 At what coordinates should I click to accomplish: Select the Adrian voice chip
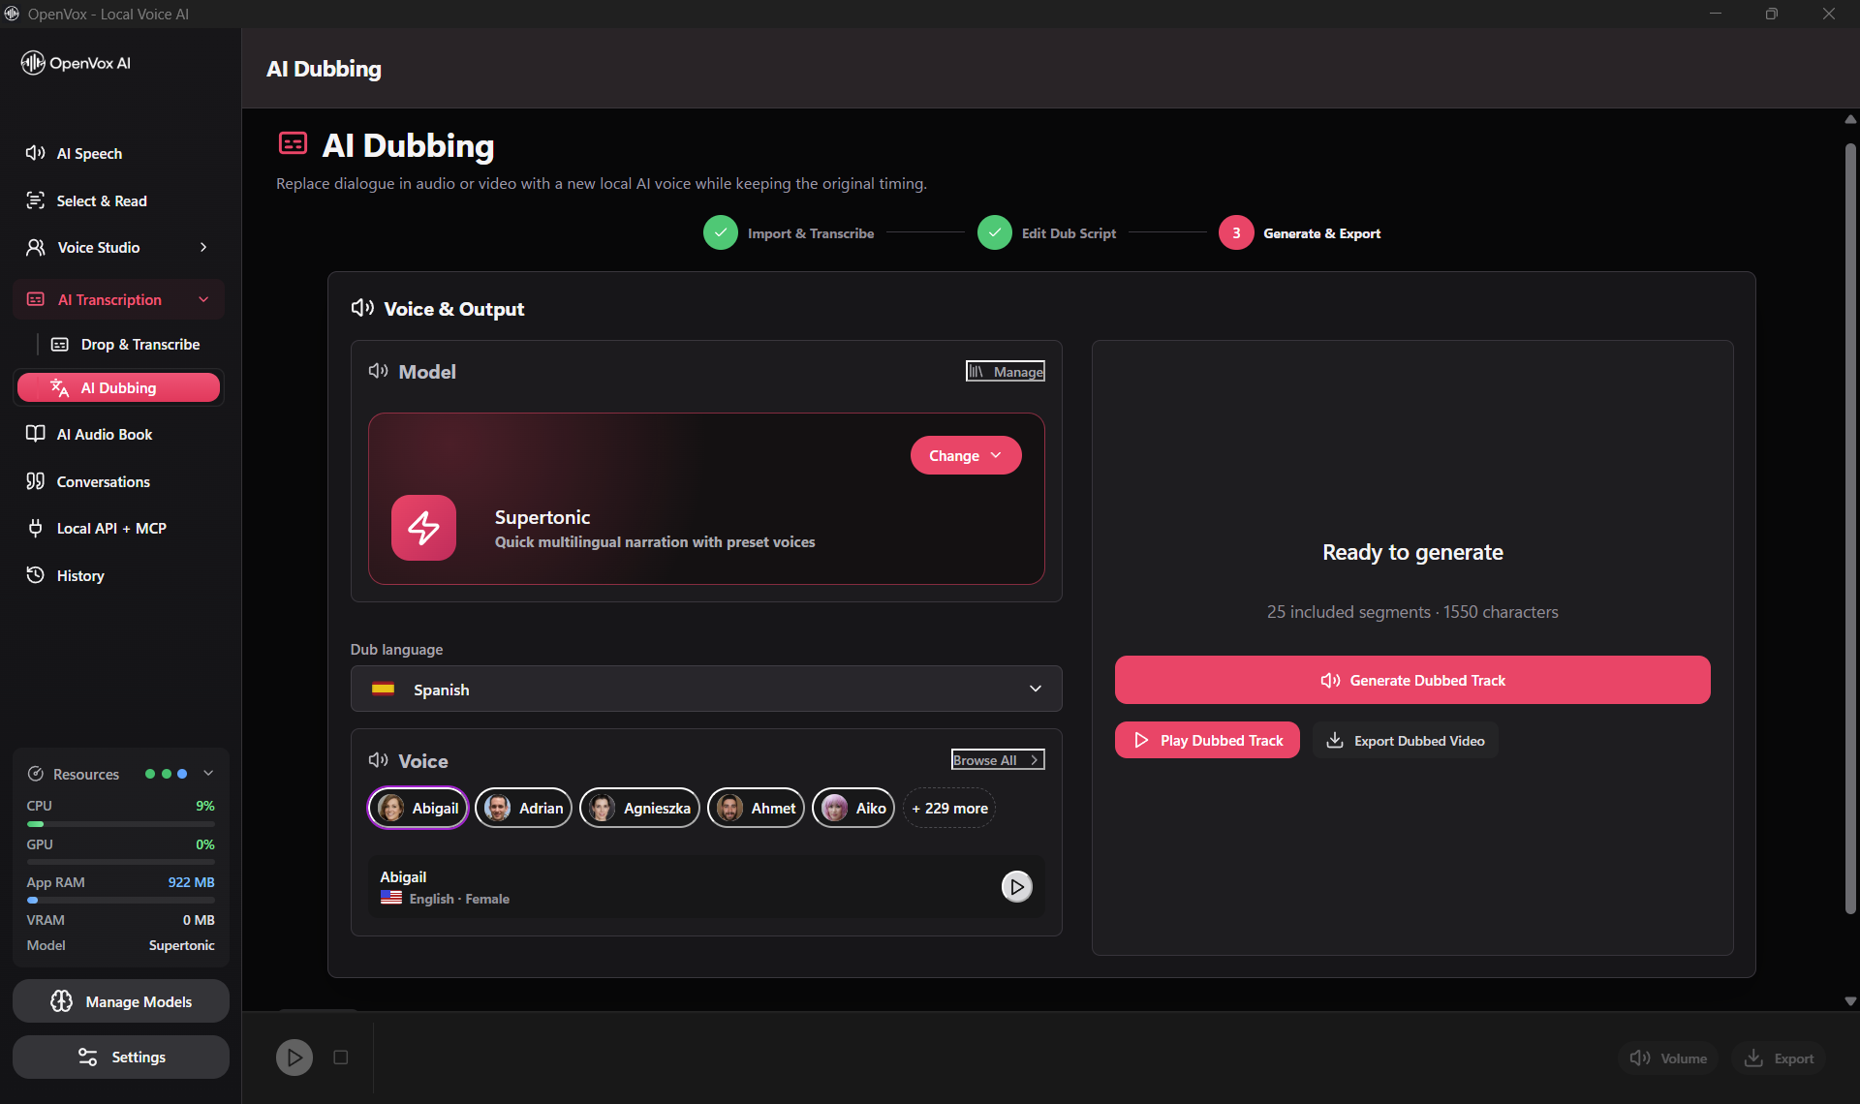click(x=523, y=808)
